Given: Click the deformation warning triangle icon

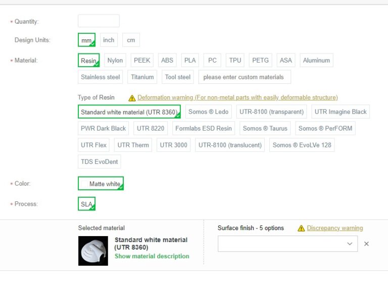Looking at the screenshot, I should tap(132, 98).
